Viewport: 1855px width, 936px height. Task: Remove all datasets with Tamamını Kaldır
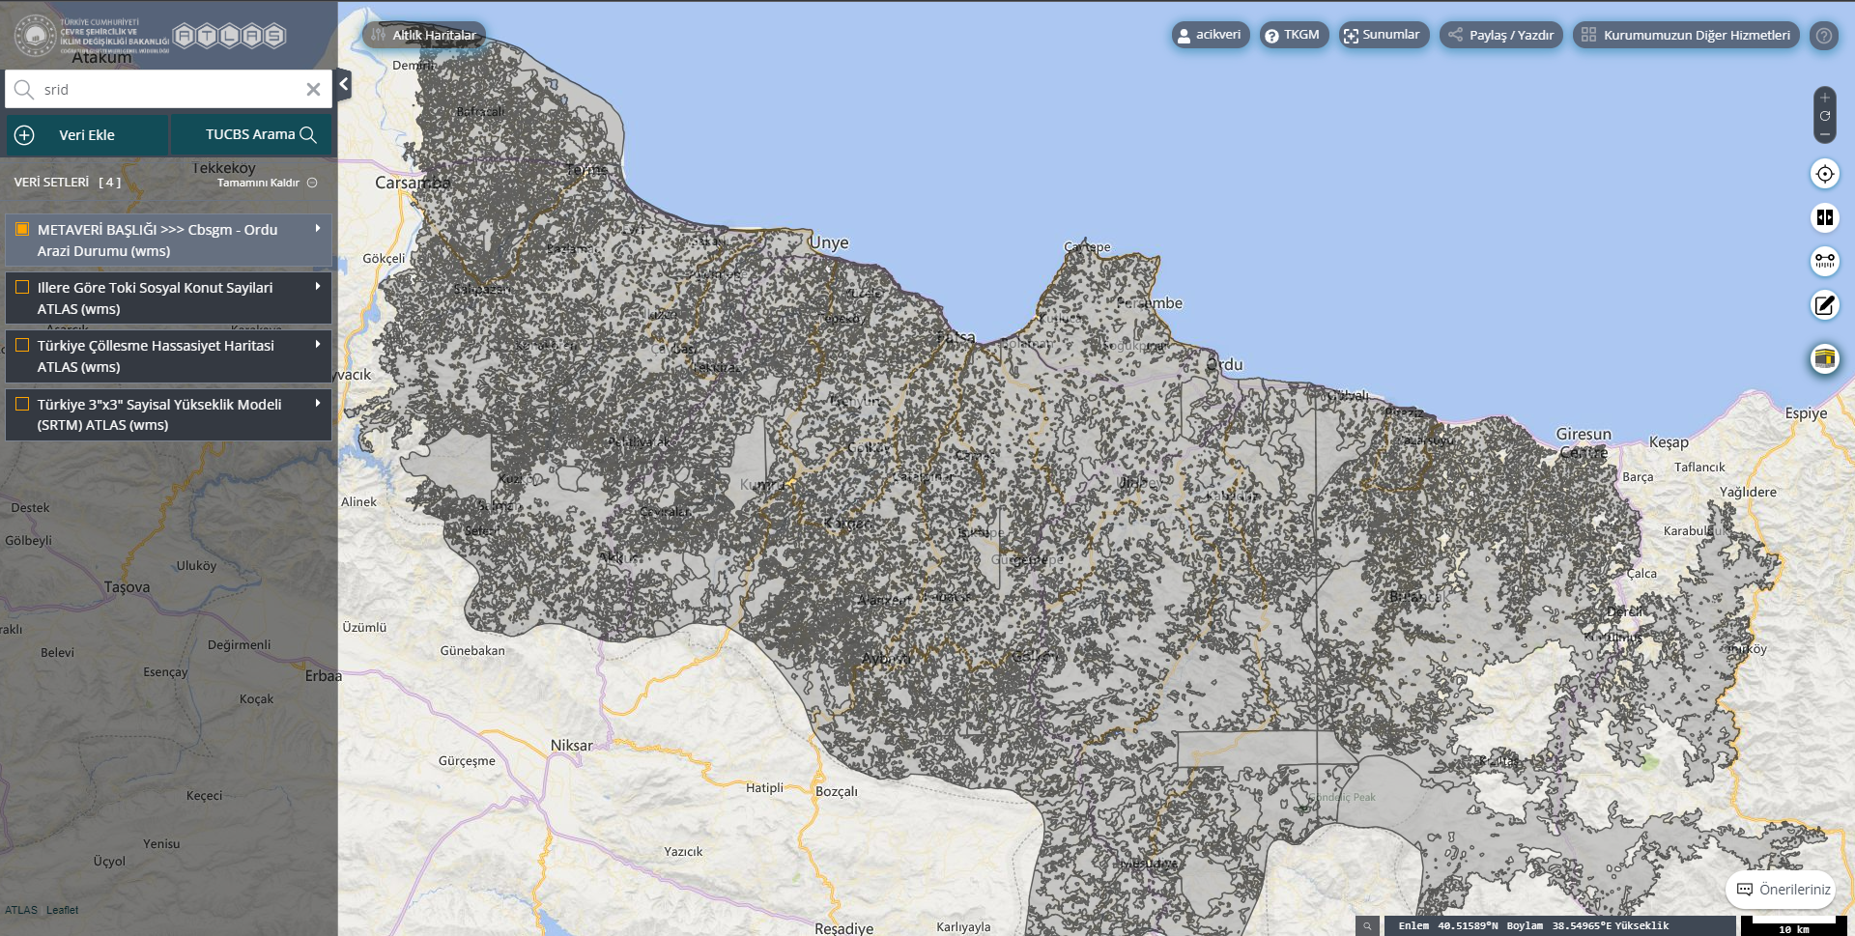tap(267, 183)
